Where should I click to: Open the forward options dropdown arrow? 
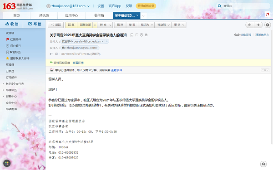[111, 25]
